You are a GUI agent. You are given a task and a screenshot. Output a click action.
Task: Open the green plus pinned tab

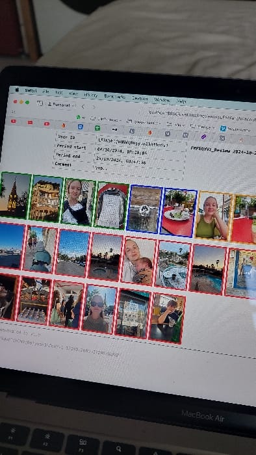[x=97, y=128]
